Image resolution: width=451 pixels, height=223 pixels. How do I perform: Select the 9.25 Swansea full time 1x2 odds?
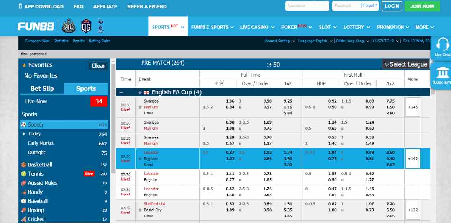pyautogui.click(x=288, y=101)
